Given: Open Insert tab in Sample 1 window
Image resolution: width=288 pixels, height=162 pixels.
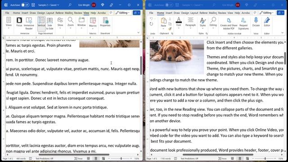Looking at the screenshot, I should 169,13.
